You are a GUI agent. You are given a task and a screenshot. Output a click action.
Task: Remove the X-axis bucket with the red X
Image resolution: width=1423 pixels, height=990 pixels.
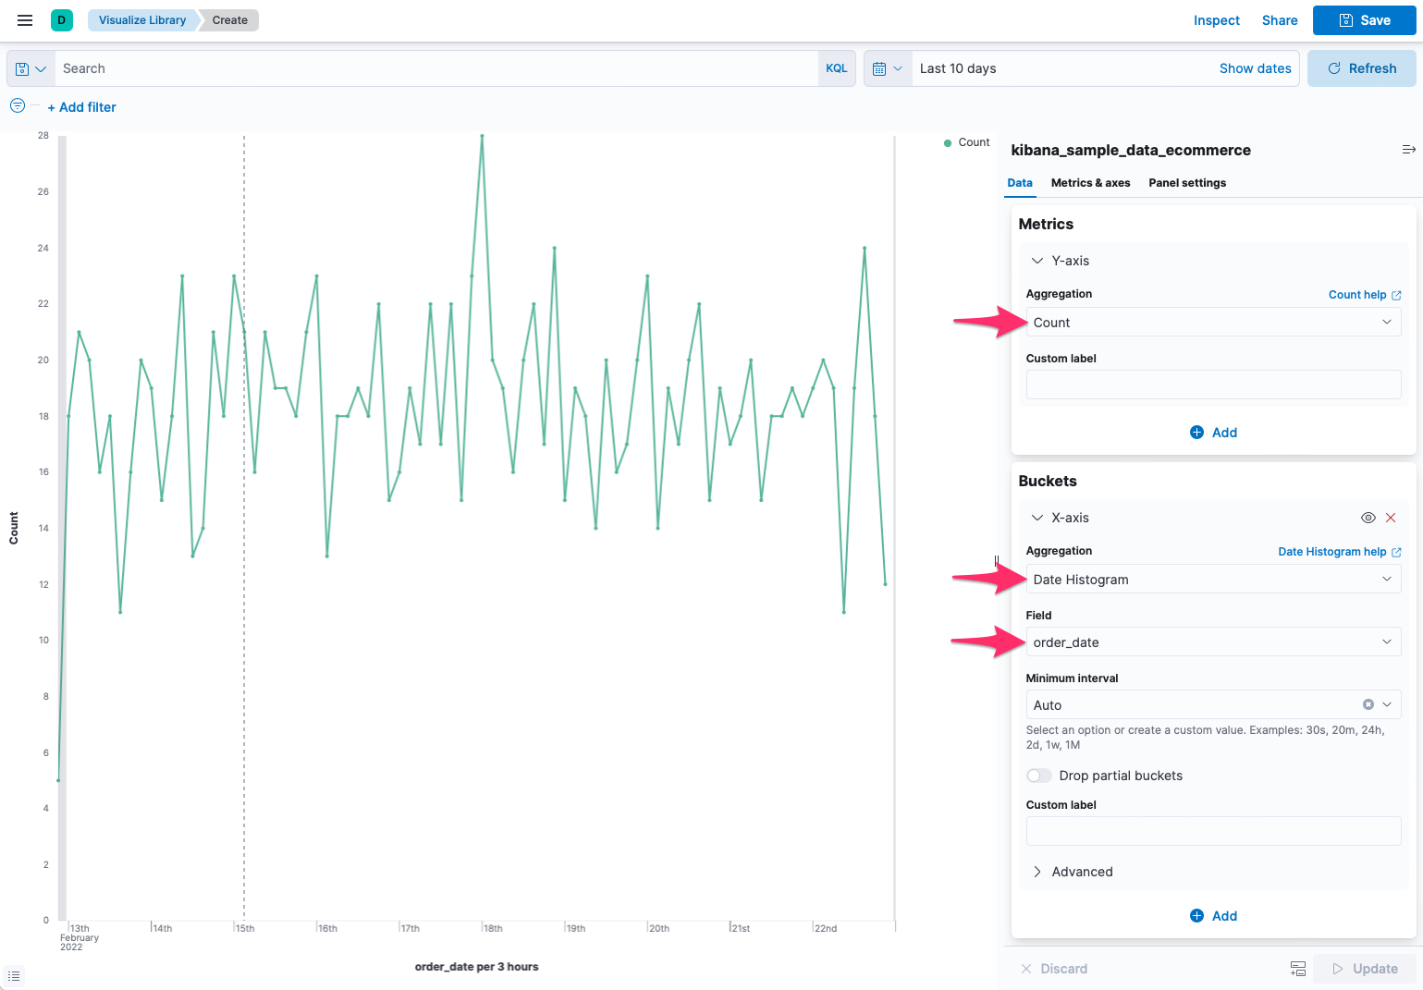point(1391,518)
